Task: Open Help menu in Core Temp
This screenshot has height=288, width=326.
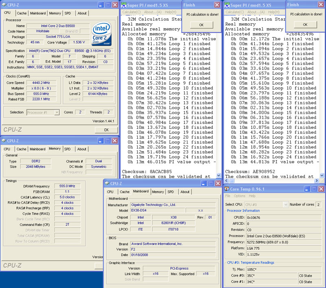Action: (252, 196)
